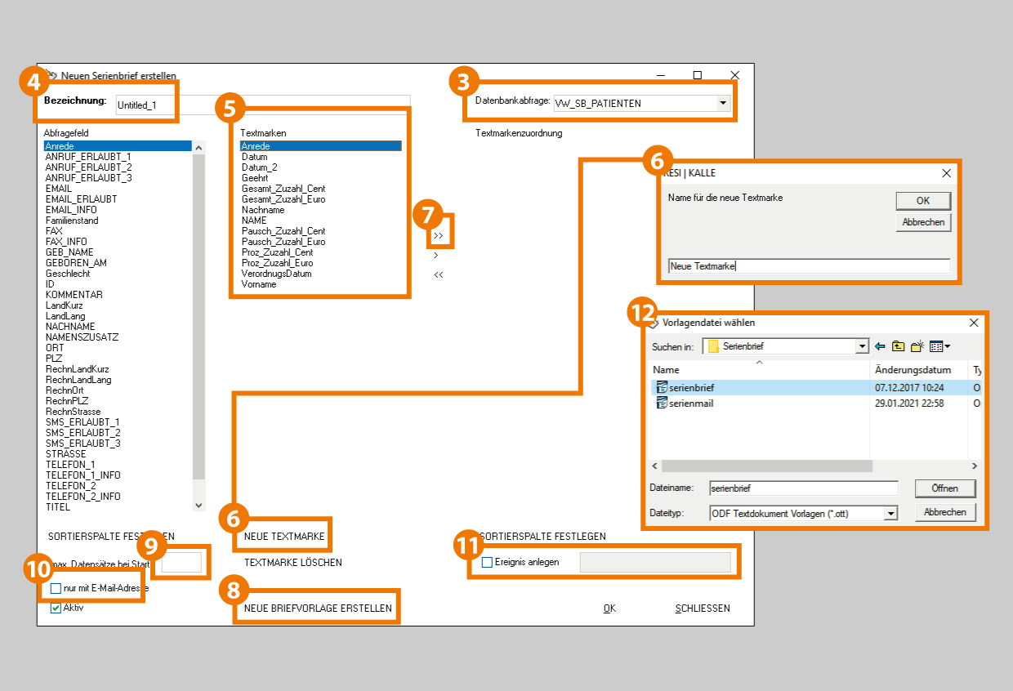Click the >> assign all textmarks button
This screenshot has width=1013, height=691.
point(439,236)
